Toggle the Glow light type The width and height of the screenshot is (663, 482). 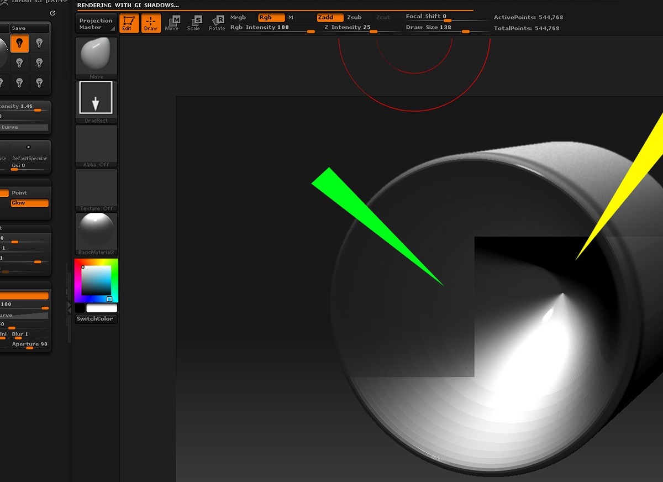click(30, 203)
